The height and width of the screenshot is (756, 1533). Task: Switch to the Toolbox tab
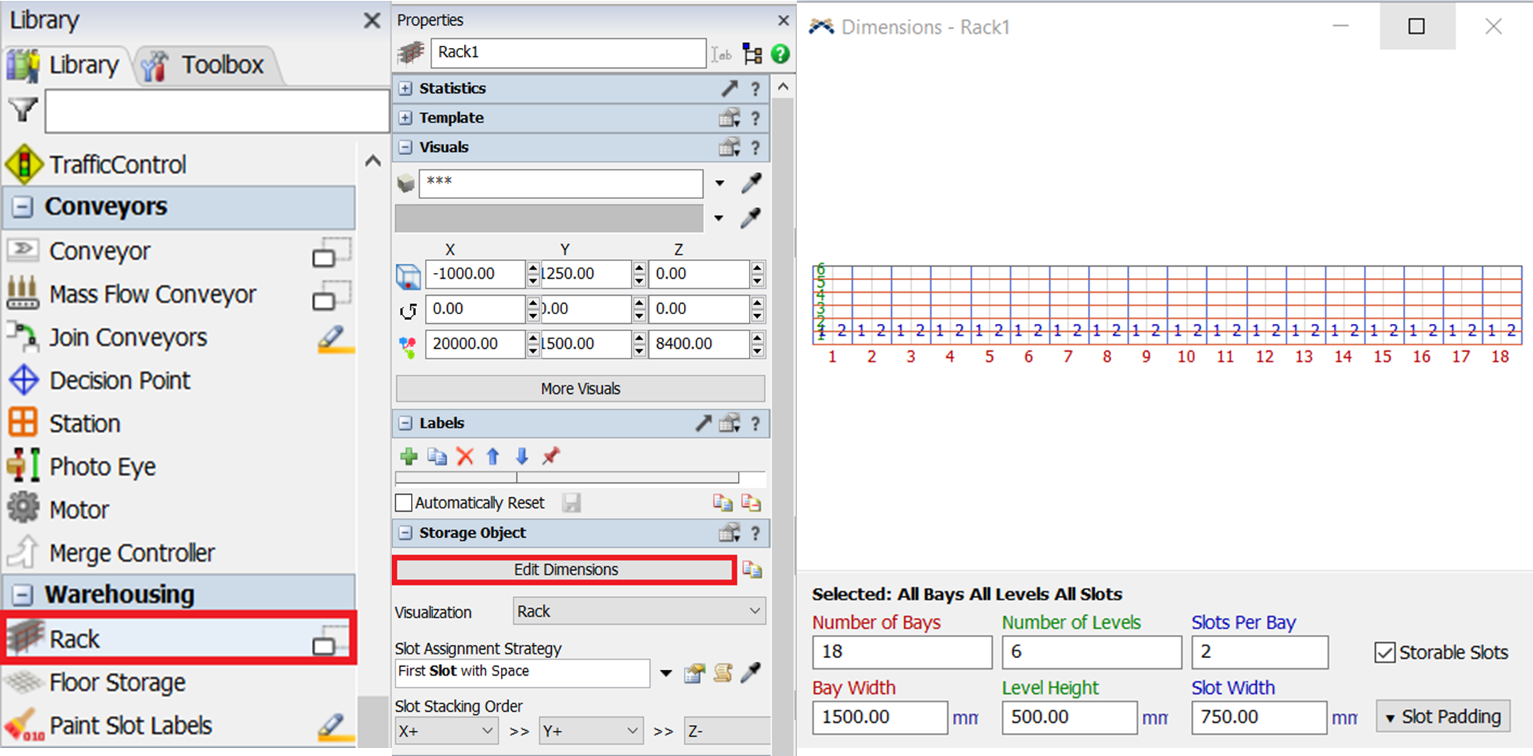pyautogui.click(x=206, y=65)
